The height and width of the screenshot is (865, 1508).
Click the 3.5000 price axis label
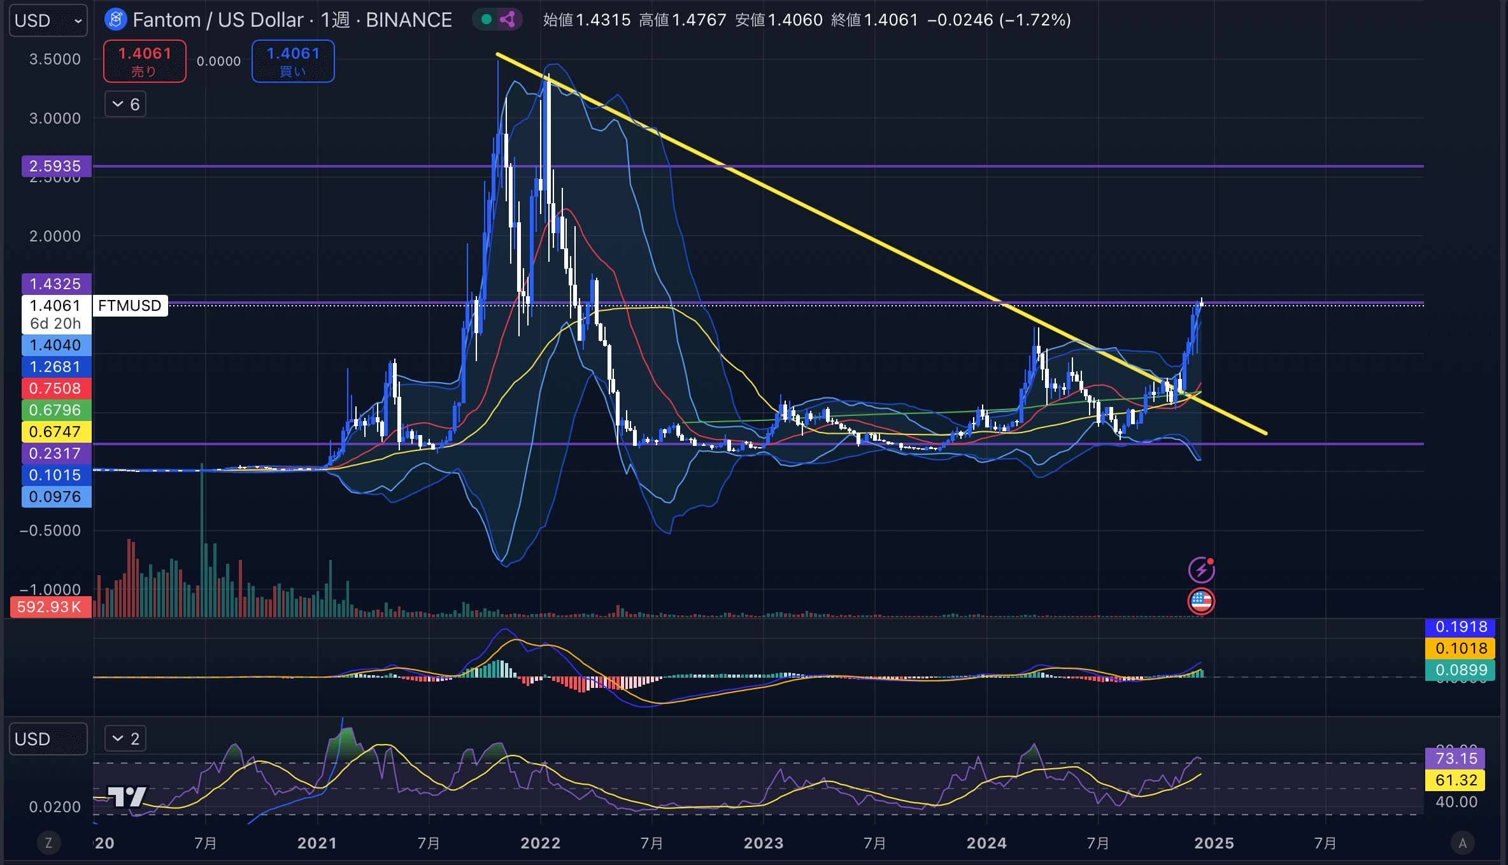pos(55,59)
